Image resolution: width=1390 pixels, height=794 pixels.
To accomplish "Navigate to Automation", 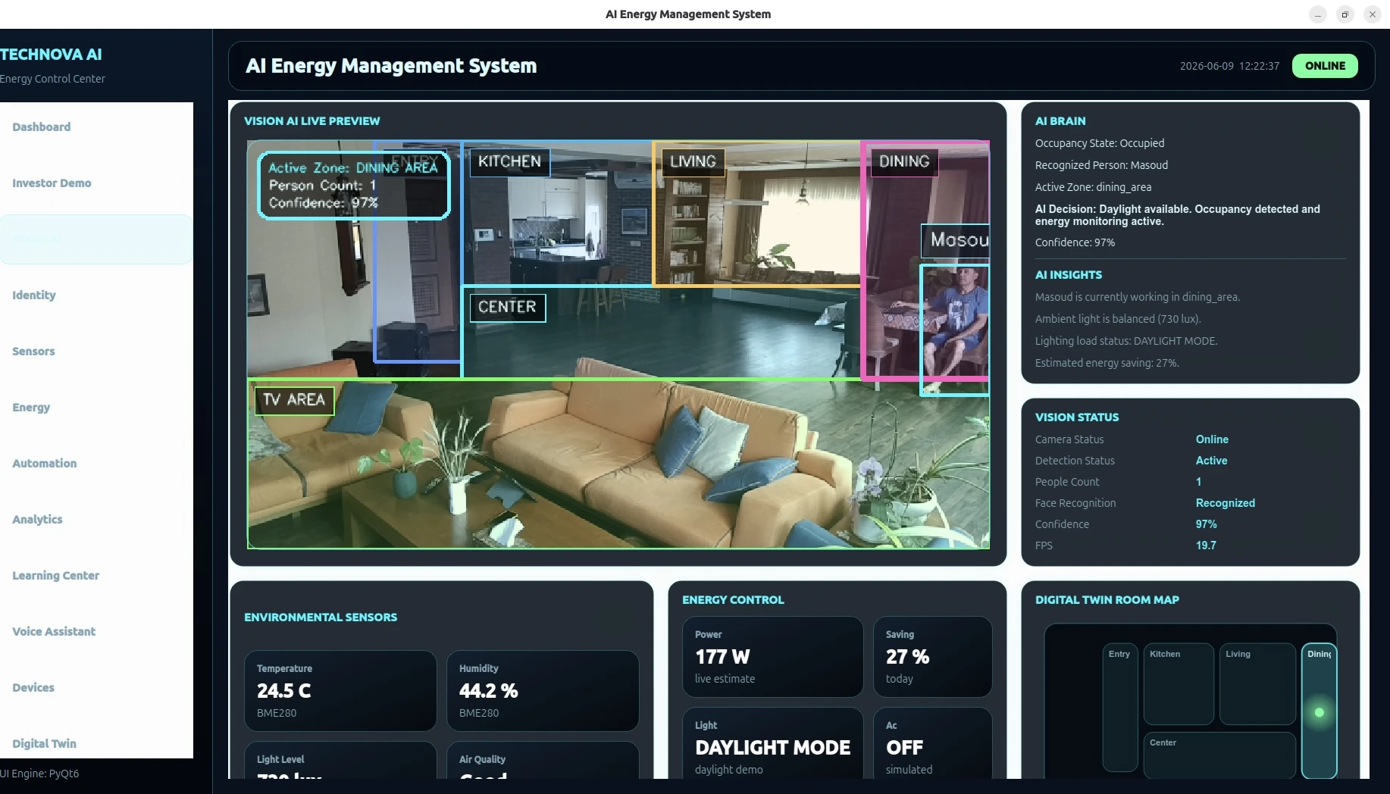I will (x=96, y=464).
